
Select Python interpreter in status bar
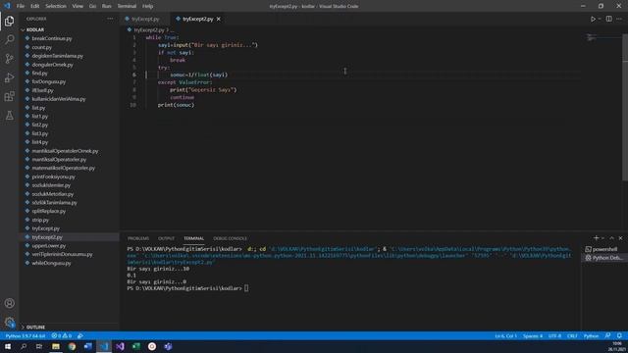pos(26,335)
